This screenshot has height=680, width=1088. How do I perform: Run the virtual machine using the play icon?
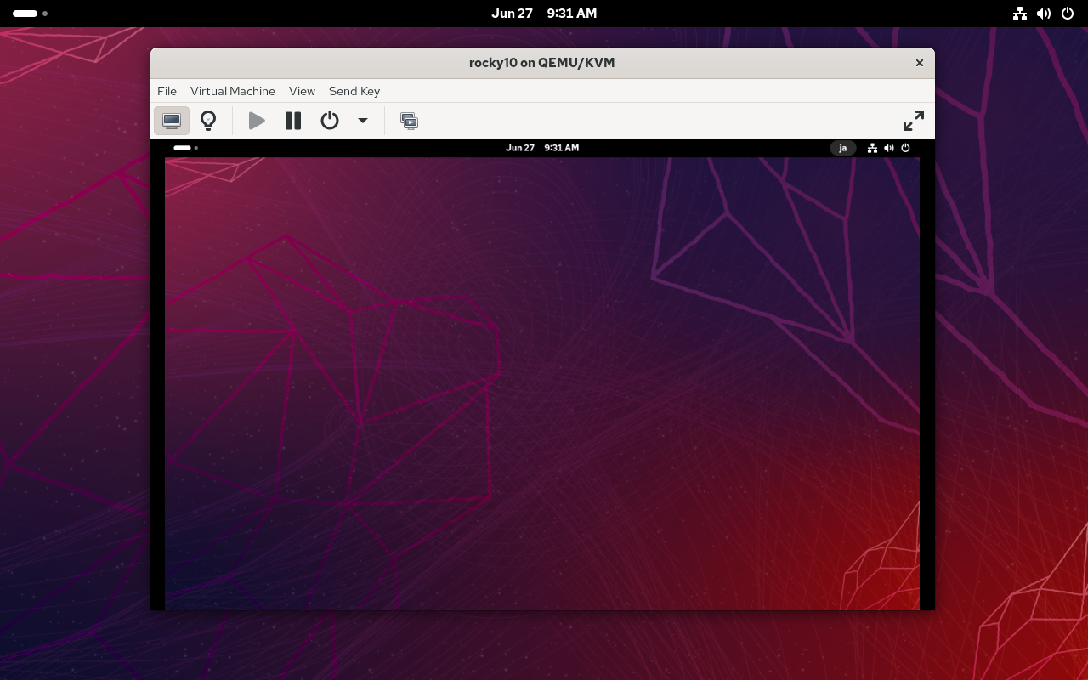click(x=257, y=121)
